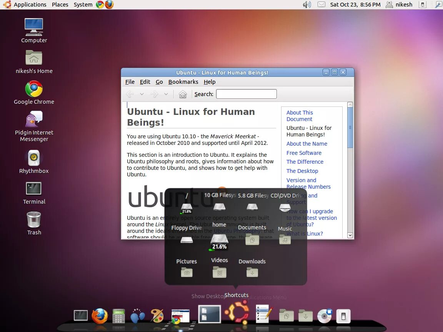Viewport: 443px width, 332px height.
Task: Click the Search input field
Action: (246, 94)
